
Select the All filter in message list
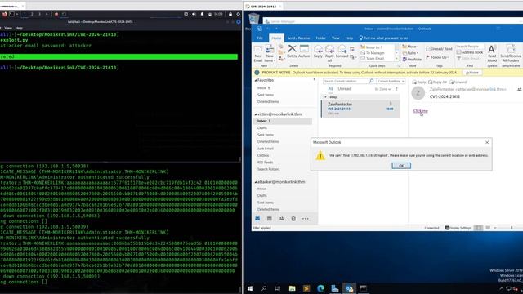point(330,89)
